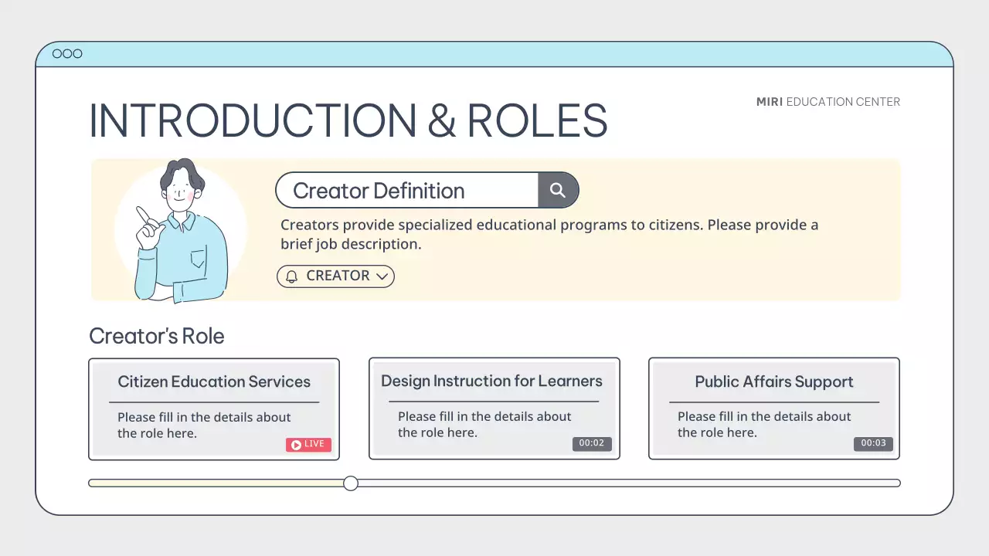Switch to the Design Instruction for Learners card
This screenshot has width=989, height=556.
tap(494, 409)
